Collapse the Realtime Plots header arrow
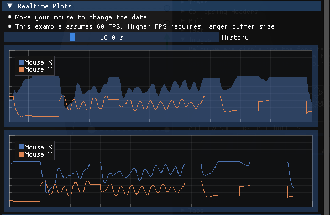Image resolution: width=330 pixels, height=215 pixels. coord(10,6)
